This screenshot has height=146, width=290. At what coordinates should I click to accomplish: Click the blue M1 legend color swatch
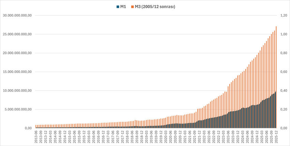(x=118, y=7)
